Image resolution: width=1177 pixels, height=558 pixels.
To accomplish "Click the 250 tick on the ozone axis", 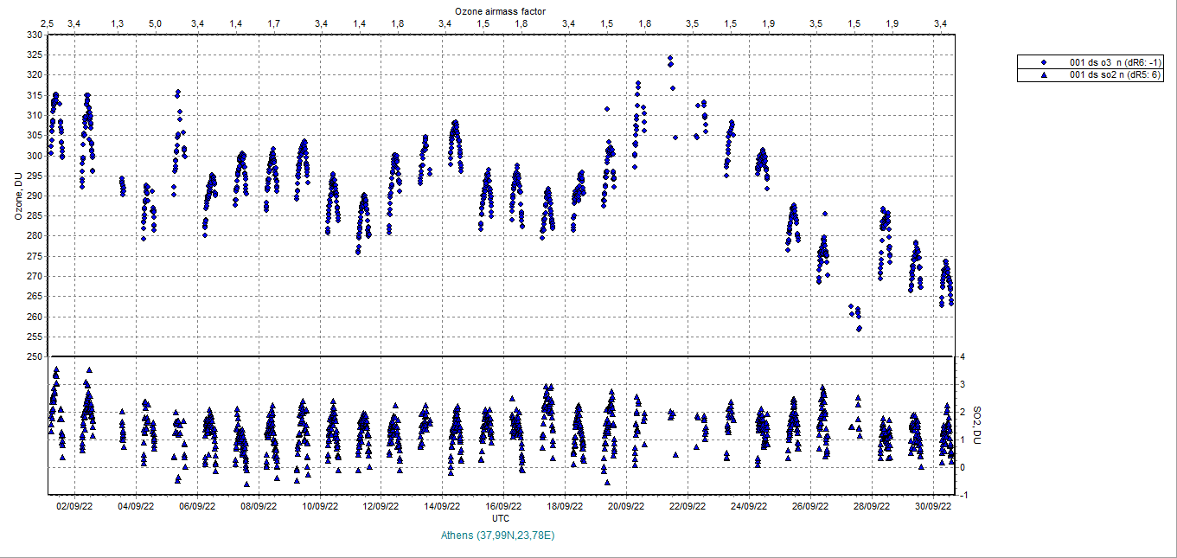I will pyautogui.click(x=34, y=356).
